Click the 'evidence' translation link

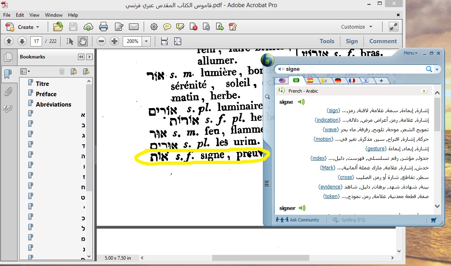(330, 187)
